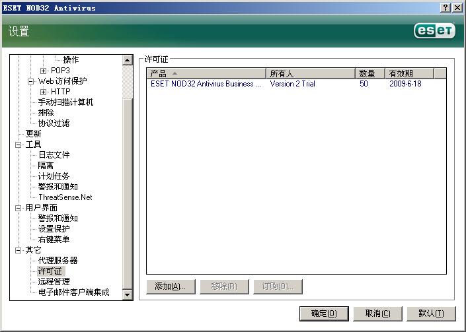This screenshot has height=332, width=466.
Task: Open ThreatSense.Net settings
Action: pos(65,197)
